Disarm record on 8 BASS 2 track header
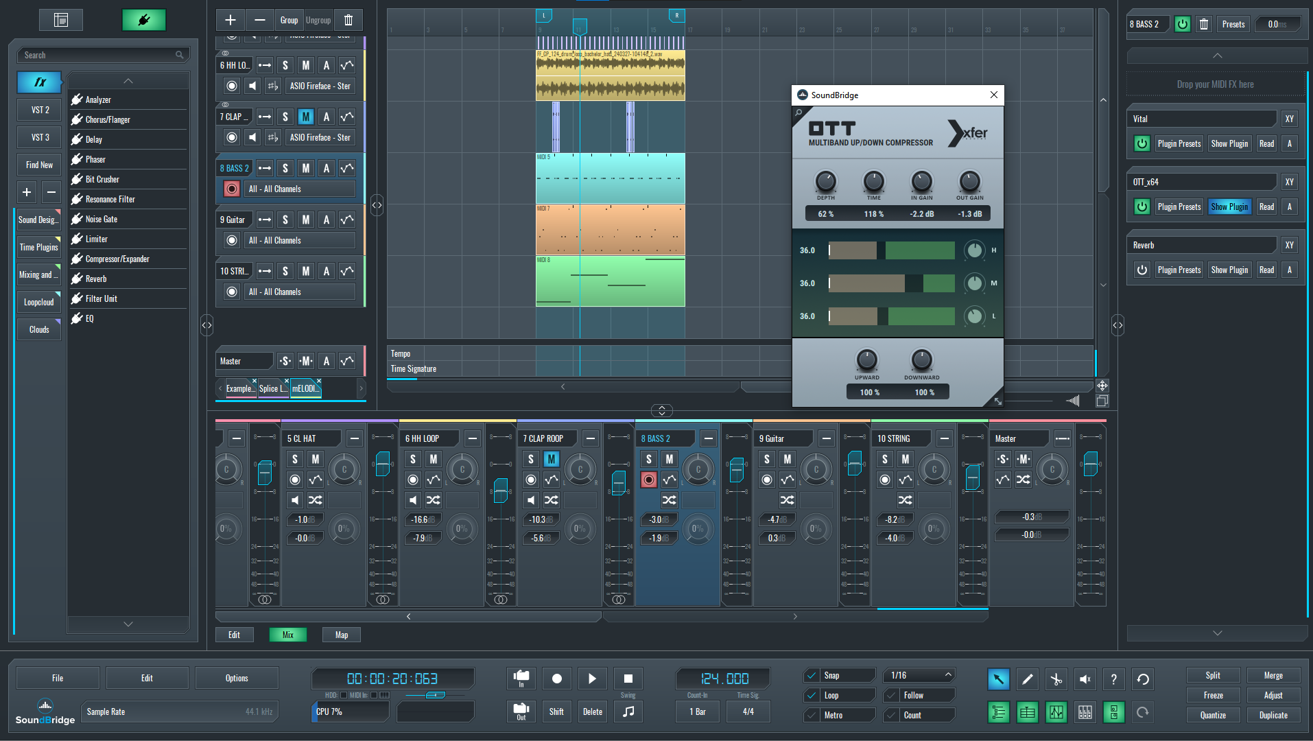 click(232, 189)
